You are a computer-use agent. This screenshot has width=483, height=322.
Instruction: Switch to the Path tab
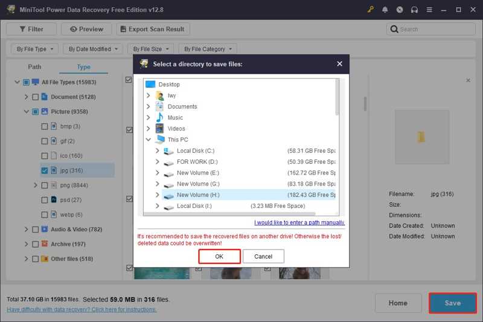[x=34, y=67]
